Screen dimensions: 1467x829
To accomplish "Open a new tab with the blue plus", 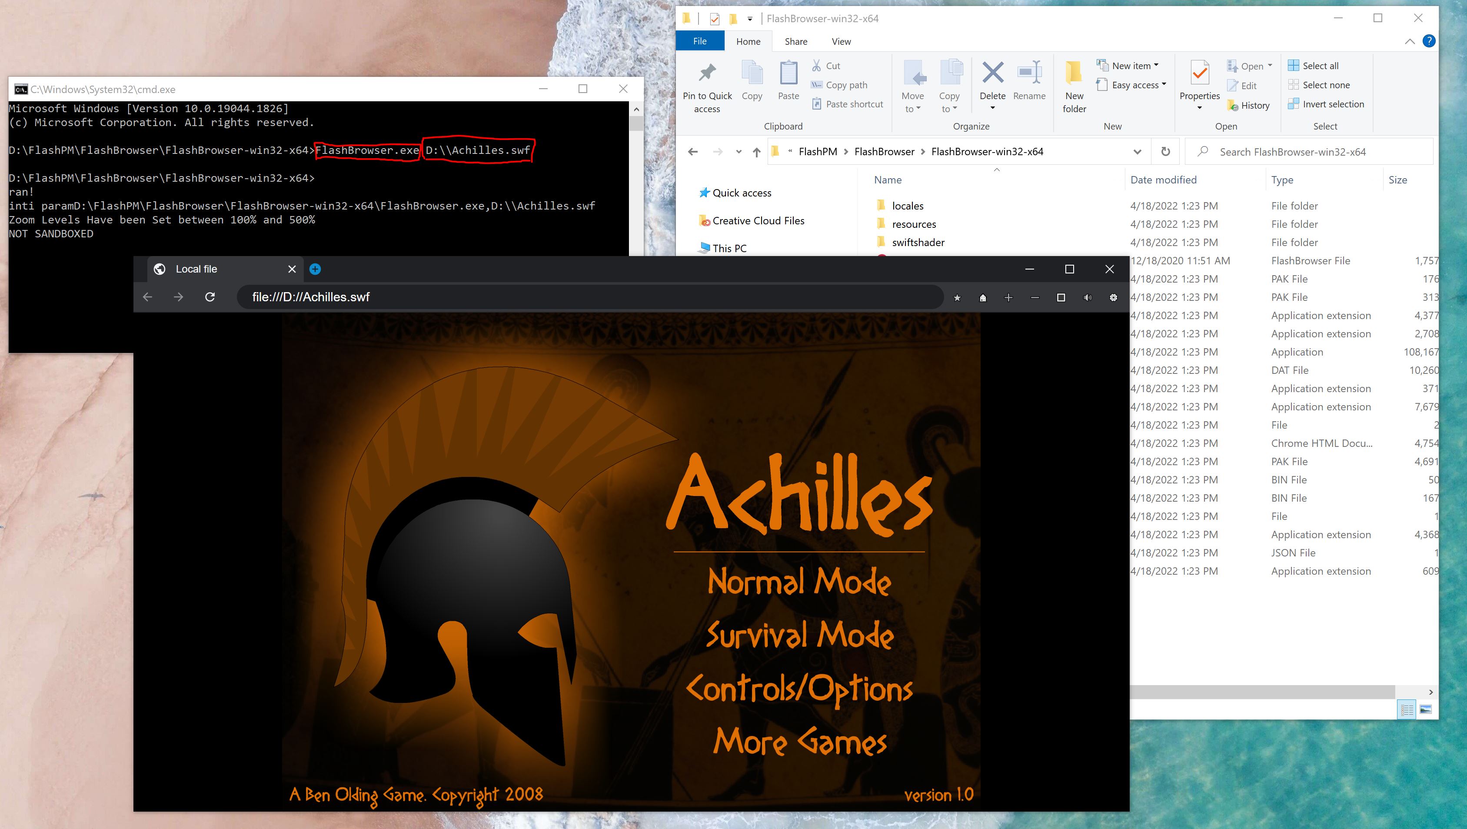I will [315, 269].
